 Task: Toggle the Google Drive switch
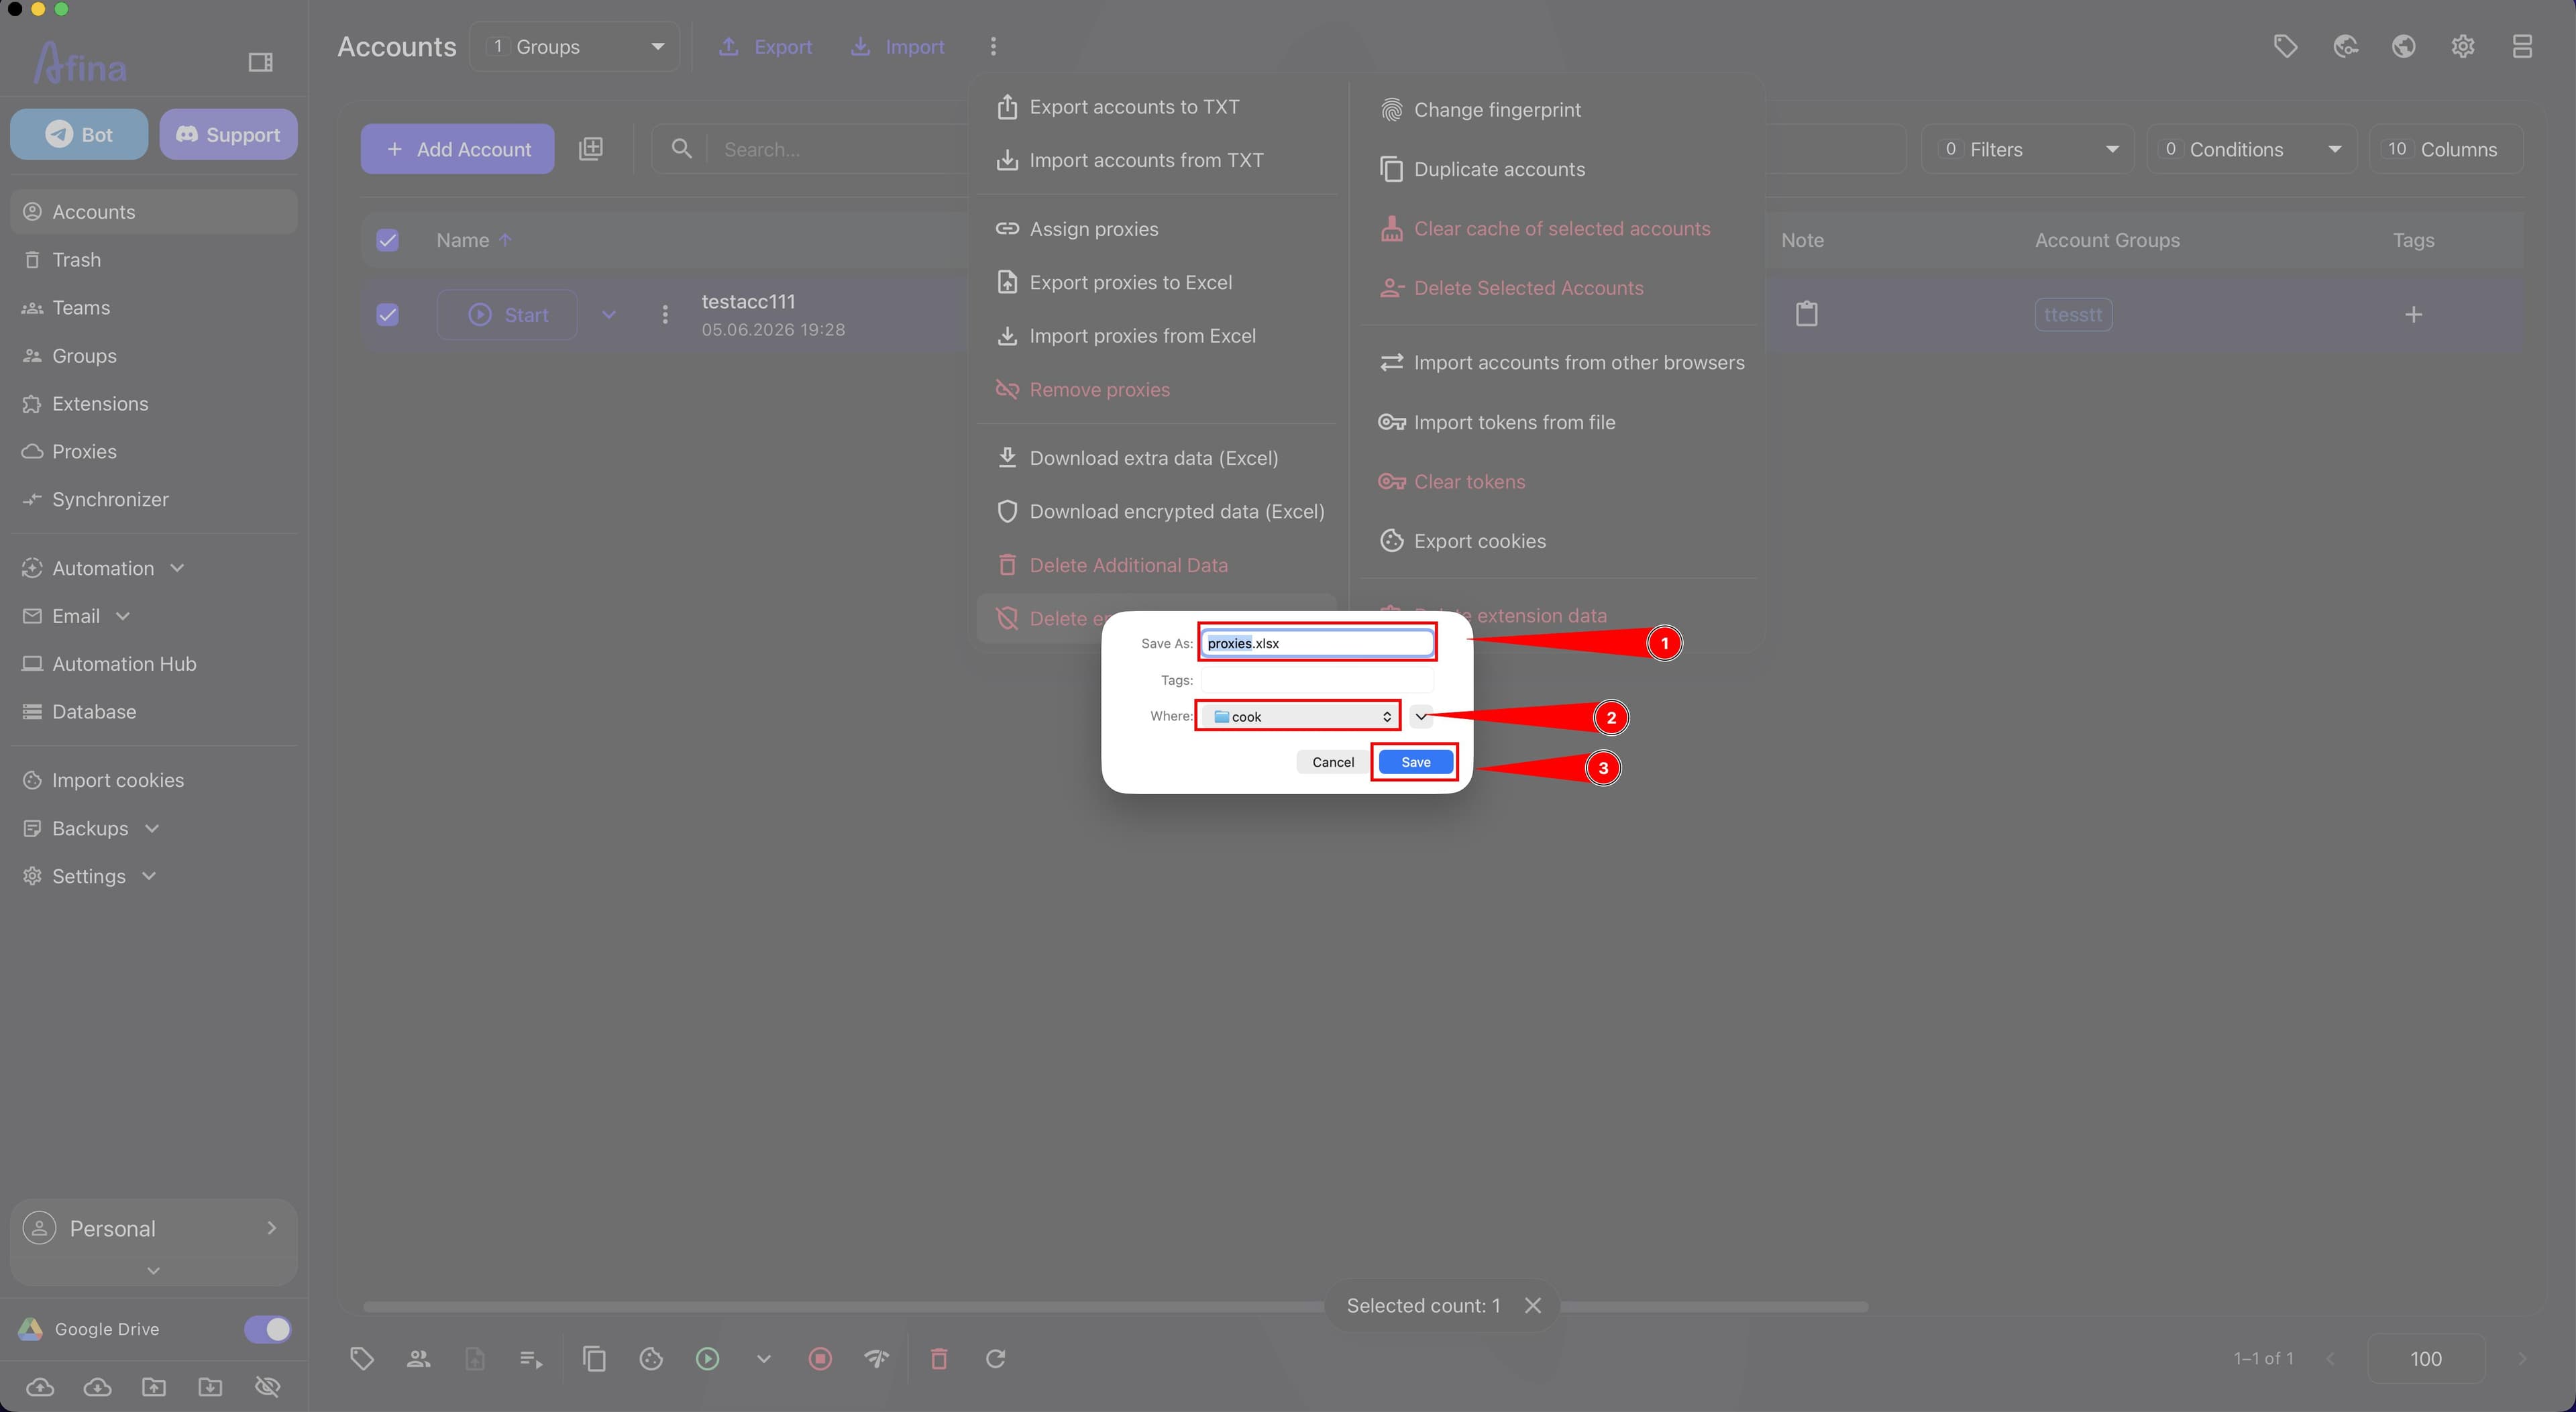267,1329
